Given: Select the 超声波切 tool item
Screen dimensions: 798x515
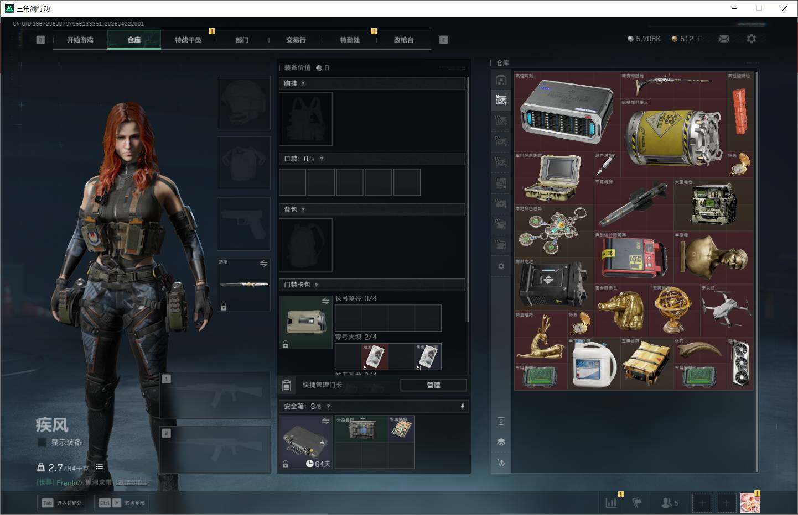Looking at the screenshot, I should (x=607, y=165).
